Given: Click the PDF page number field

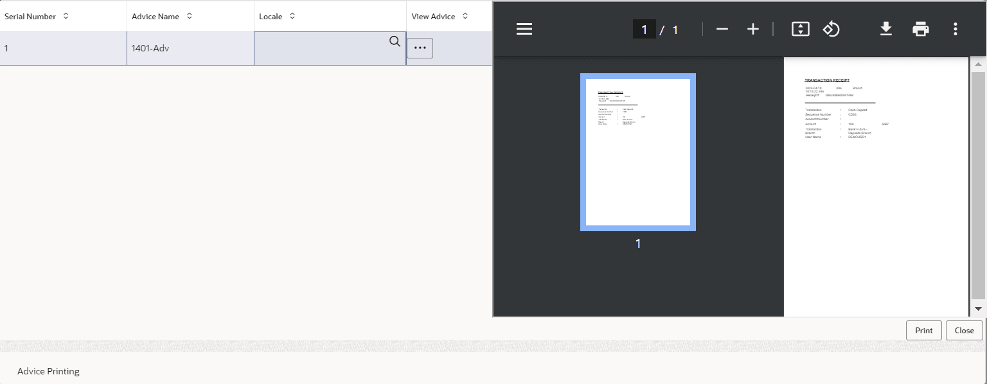Looking at the screenshot, I should click(x=645, y=29).
